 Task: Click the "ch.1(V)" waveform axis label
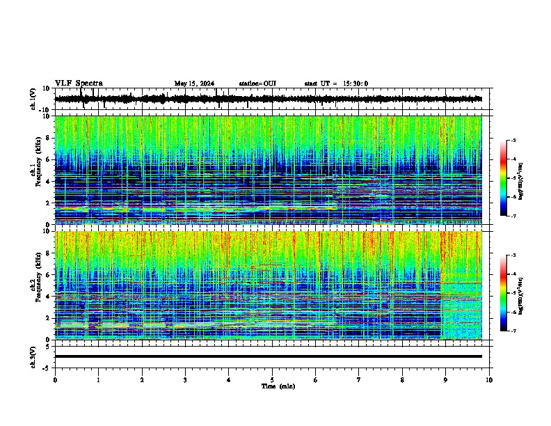(33, 99)
